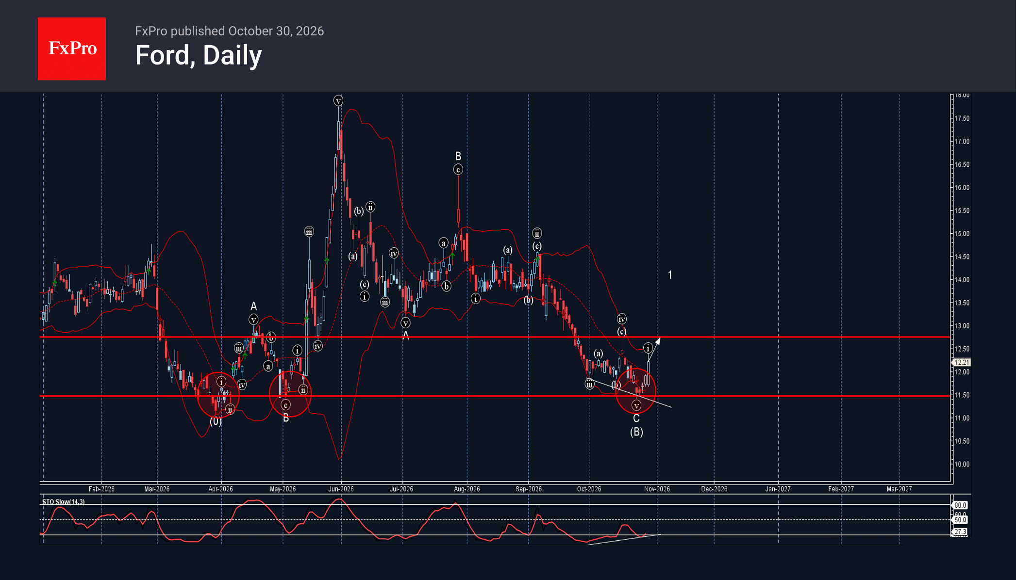Click the red FxPro logo
The height and width of the screenshot is (580, 1016).
click(72, 48)
